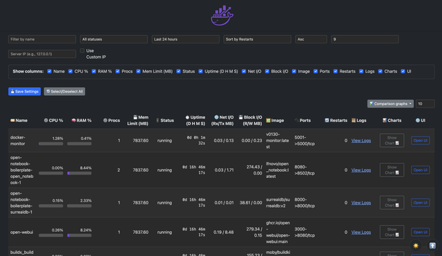
Task: Expand the Comparison graphs dropdown
Action: [x=390, y=104]
